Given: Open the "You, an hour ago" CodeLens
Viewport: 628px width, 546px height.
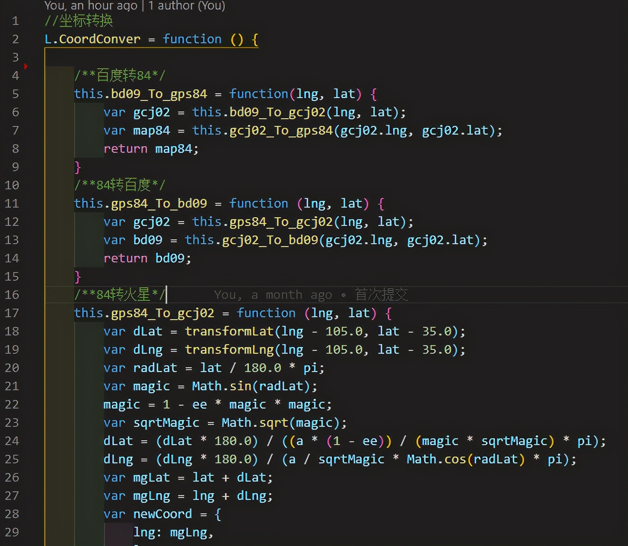Looking at the screenshot, I should click(90, 6).
